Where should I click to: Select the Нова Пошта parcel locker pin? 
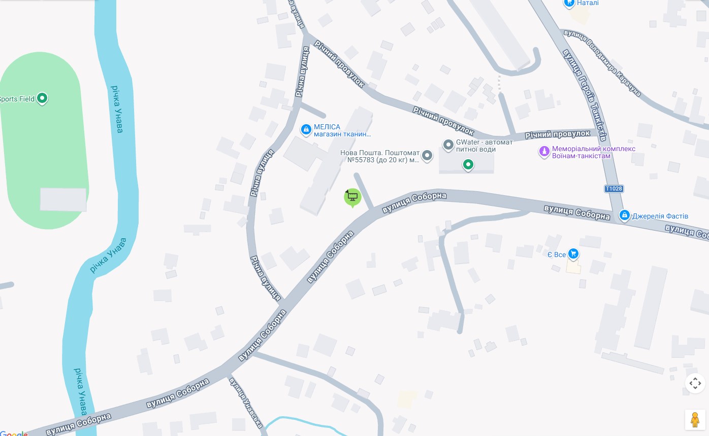427,156
